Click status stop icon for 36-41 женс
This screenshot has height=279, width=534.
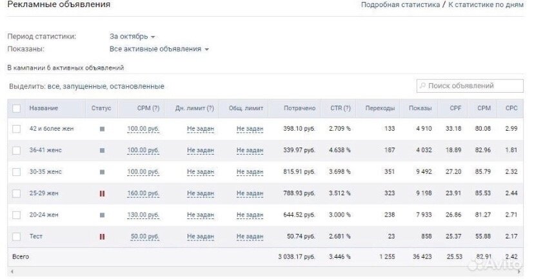coord(102,150)
